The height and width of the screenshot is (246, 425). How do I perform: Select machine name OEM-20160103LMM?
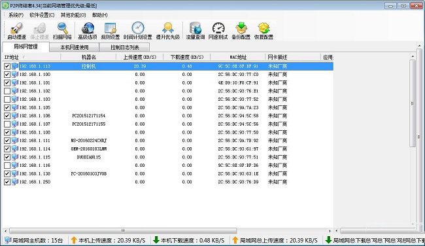tap(89, 149)
